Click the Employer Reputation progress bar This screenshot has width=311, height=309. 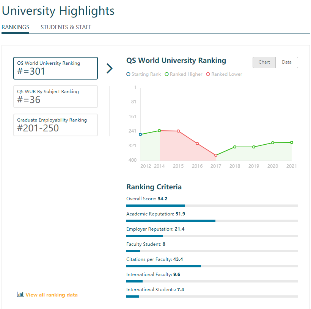tap(212, 236)
